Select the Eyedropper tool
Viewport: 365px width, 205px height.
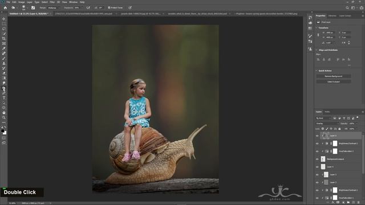coord(4,48)
